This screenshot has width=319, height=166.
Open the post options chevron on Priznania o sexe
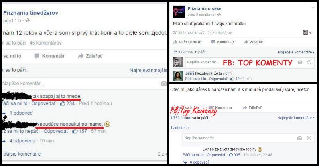313,8
